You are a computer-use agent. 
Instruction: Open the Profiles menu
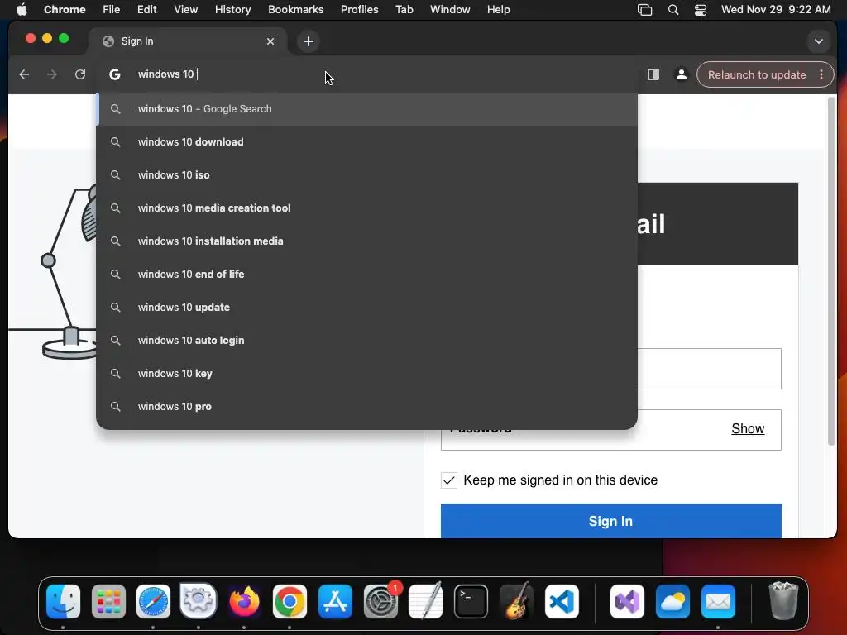tap(359, 9)
